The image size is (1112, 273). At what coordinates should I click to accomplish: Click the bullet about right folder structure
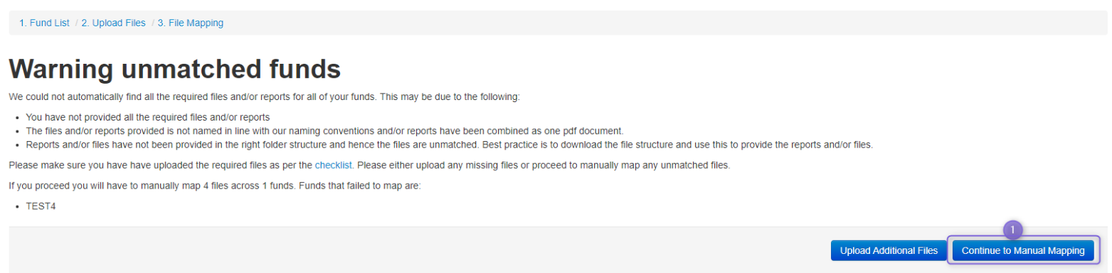tap(449, 145)
